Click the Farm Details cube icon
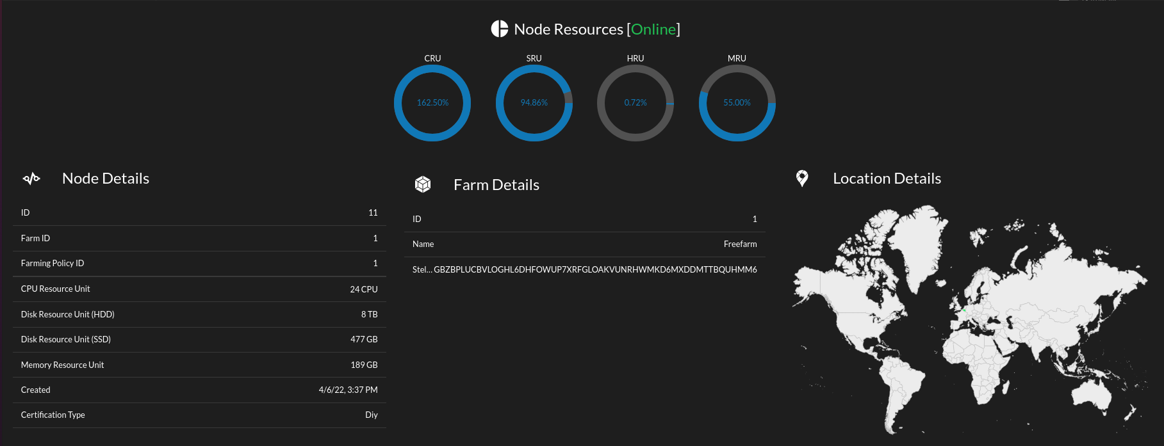Image resolution: width=1164 pixels, height=446 pixels. [423, 185]
